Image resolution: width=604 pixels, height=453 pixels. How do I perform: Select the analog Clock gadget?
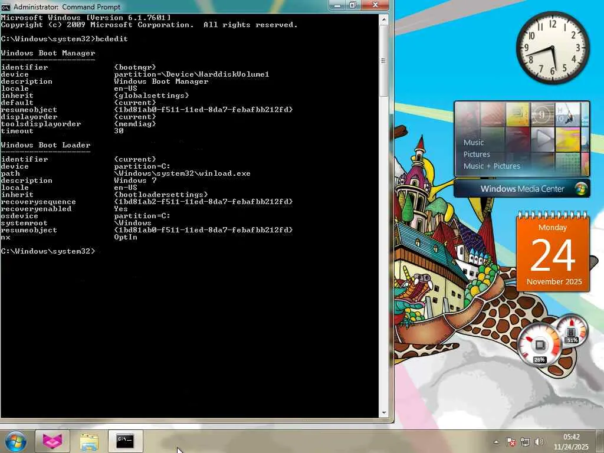pos(553,48)
